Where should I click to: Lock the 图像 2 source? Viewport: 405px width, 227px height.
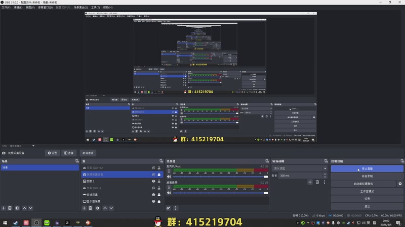tap(159, 181)
